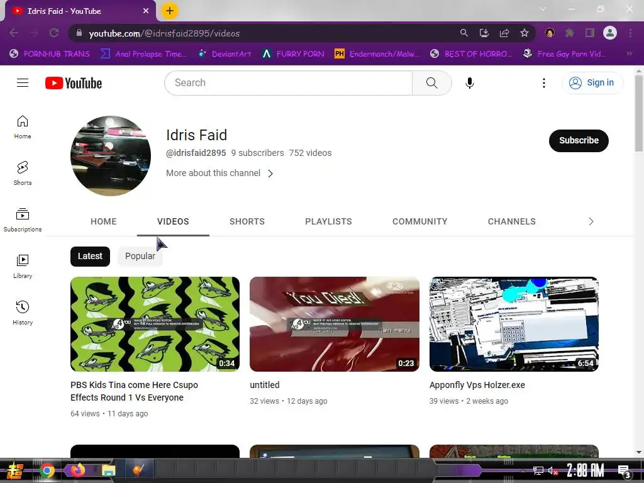Click the muted volume tray icon
The width and height of the screenshot is (644, 483).
point(553,470)
